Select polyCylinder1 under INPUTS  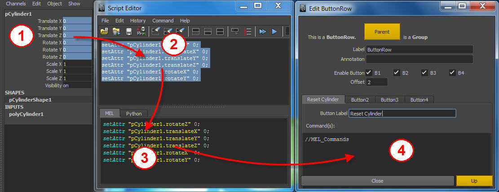[x=26, y=114]
